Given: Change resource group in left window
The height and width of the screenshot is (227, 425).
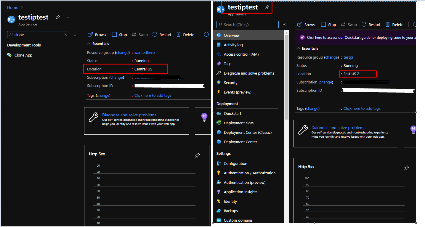Looking at the screenshot, I should pos(122,52).
